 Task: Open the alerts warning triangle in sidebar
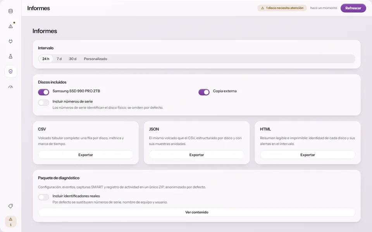(11, 26)
